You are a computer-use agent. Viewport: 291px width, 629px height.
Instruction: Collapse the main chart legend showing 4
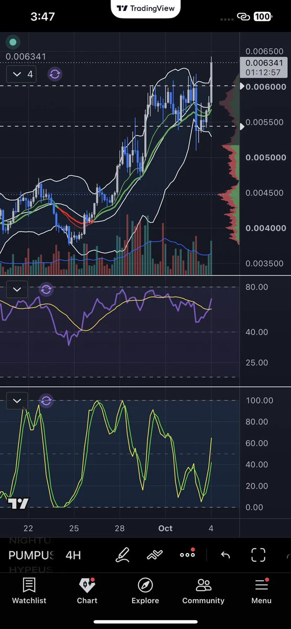tap(23, 74)
